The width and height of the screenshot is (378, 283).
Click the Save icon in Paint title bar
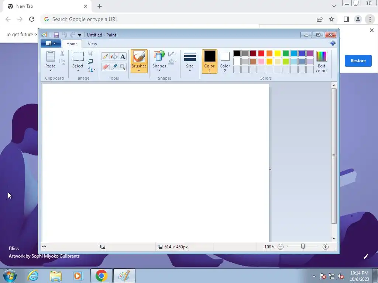(56, 35)
